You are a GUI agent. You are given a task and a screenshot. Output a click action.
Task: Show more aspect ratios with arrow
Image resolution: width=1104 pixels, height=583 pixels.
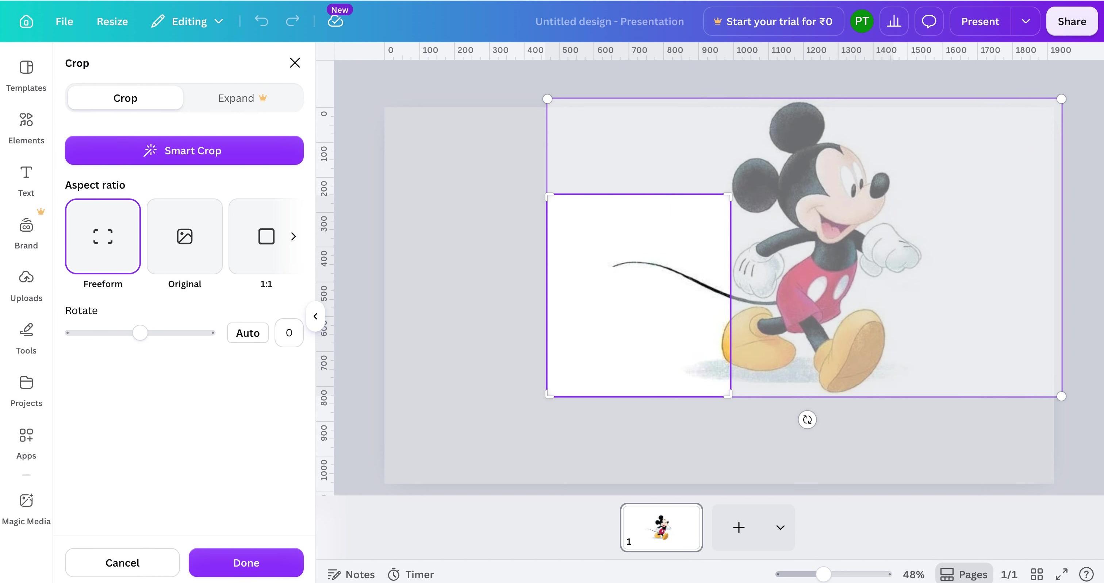point(294,236)
